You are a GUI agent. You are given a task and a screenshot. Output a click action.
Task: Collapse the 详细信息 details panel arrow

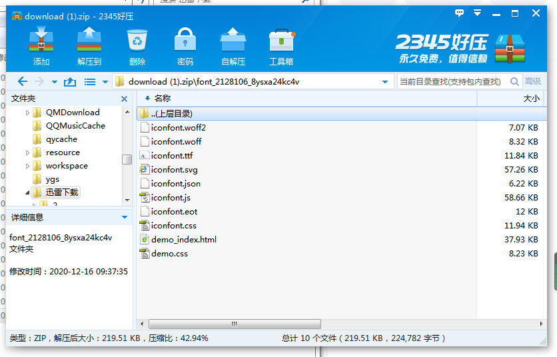tap(125, 217)
